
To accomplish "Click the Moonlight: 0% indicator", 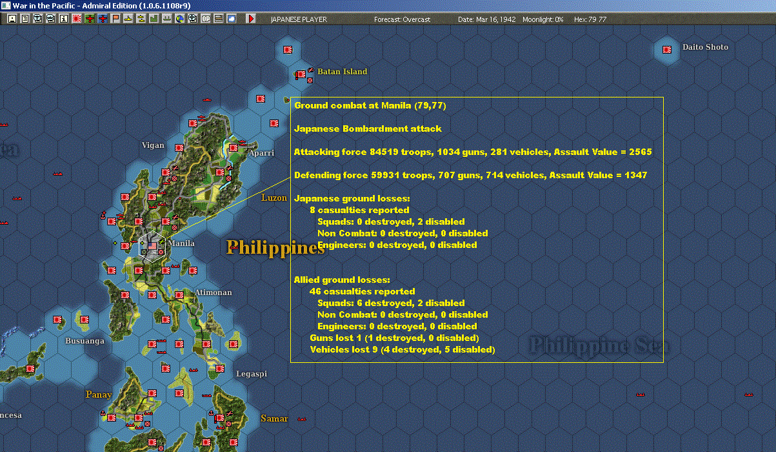I will pos(543,19).
